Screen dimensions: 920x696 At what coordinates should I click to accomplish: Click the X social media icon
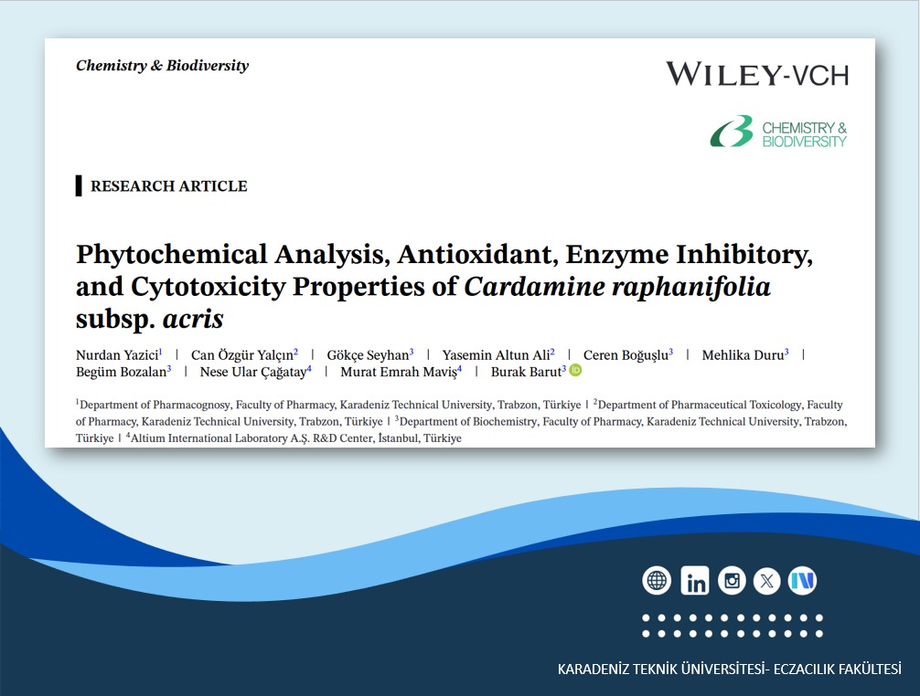(766, 580)
